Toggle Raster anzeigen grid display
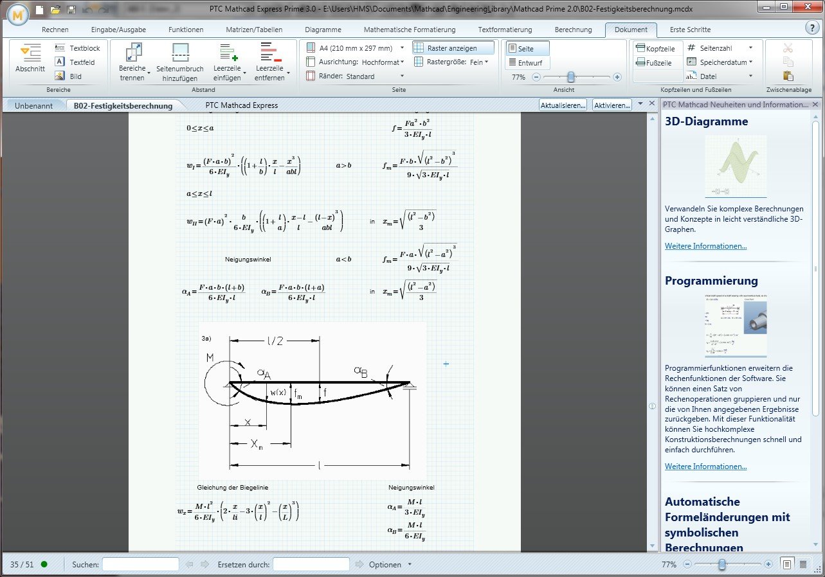 click(x=453, y=48)
